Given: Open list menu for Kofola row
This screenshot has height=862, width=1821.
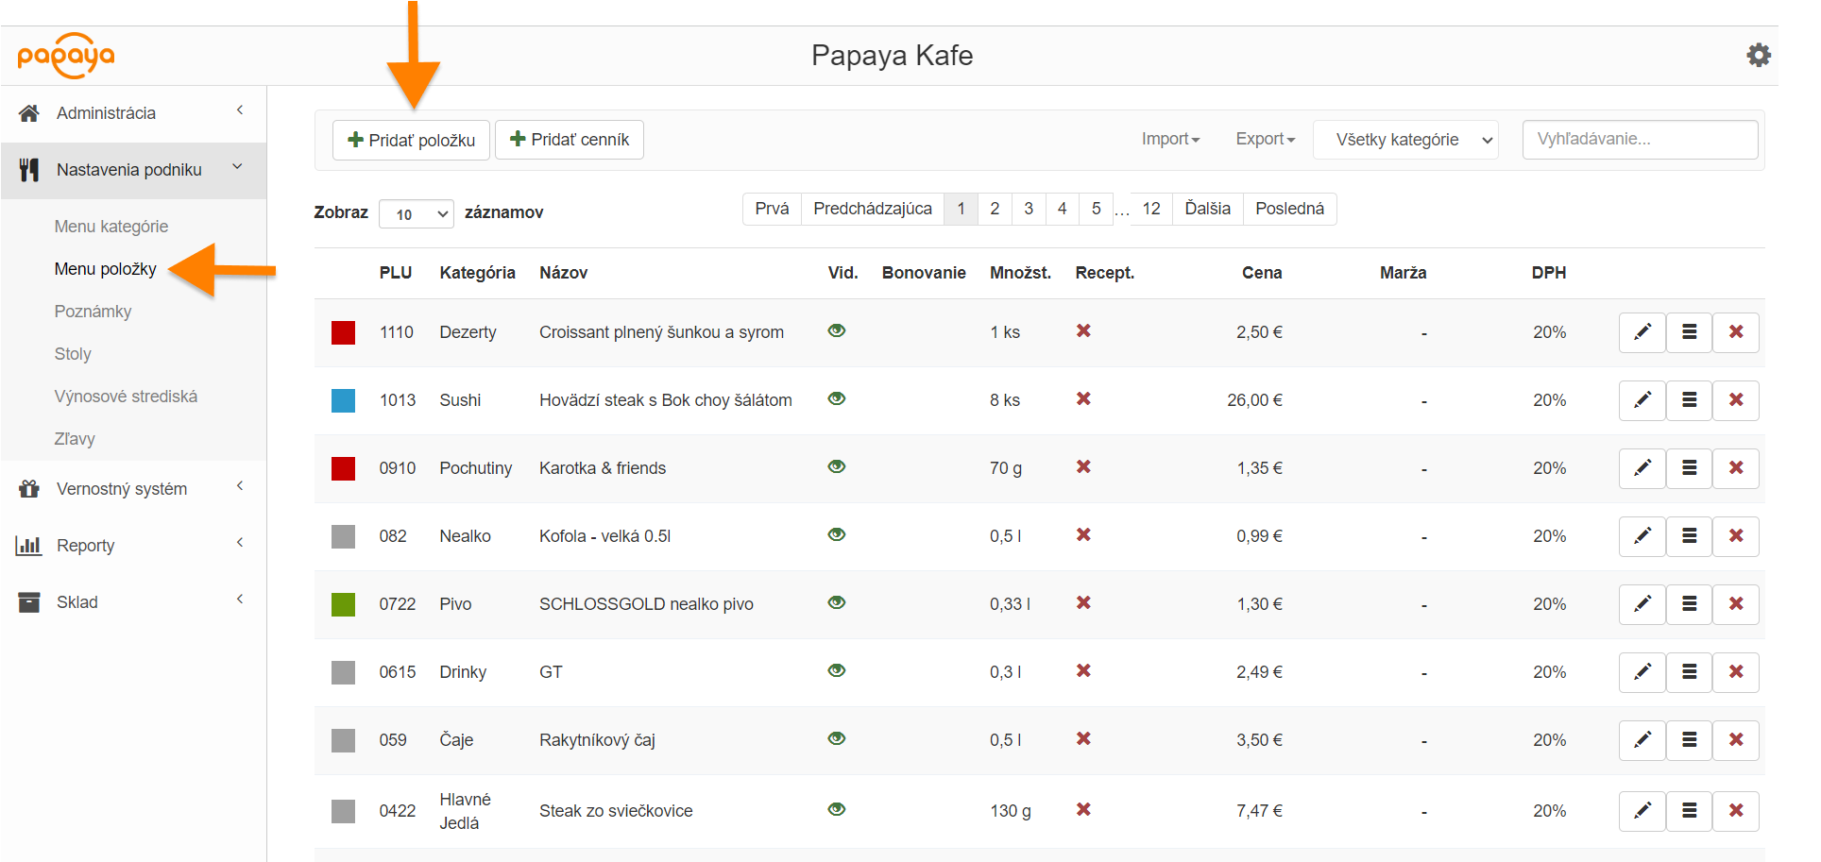Looking at the screenshot, I should tap(1689, 536).
